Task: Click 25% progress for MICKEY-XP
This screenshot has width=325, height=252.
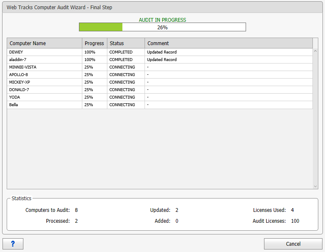Action: click(x=89, y=82)
